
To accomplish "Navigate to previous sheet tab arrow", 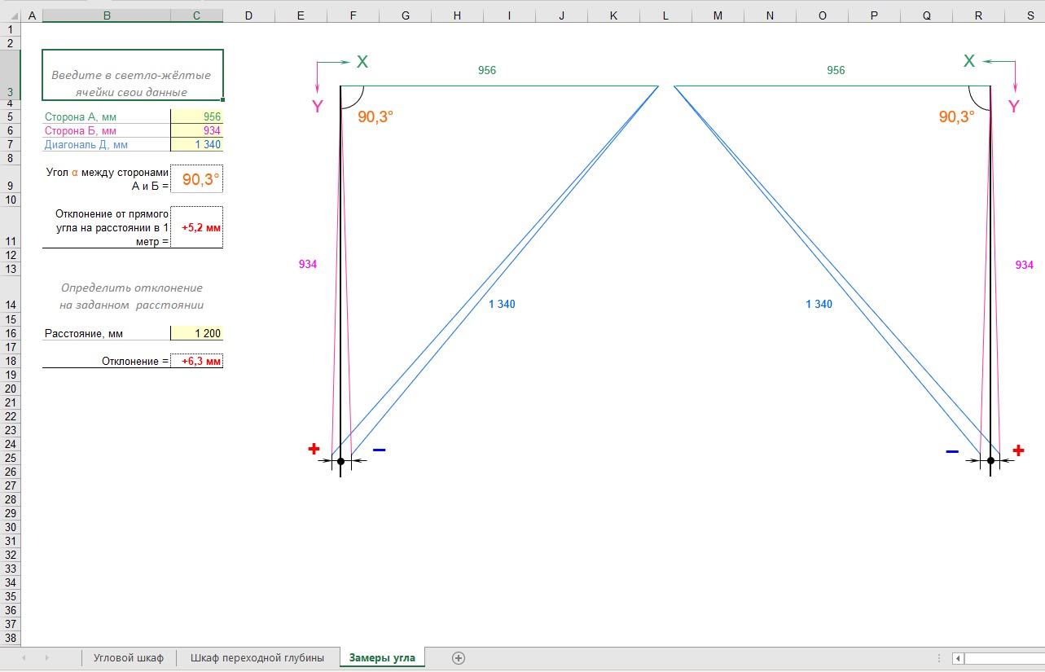I will 24,657.
